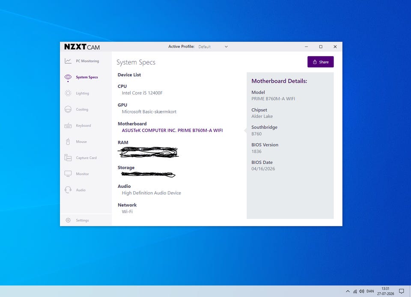Expand the Active Profile dropdown arrow
Viewport: 411px width, 297px height.
click(226, 47)
